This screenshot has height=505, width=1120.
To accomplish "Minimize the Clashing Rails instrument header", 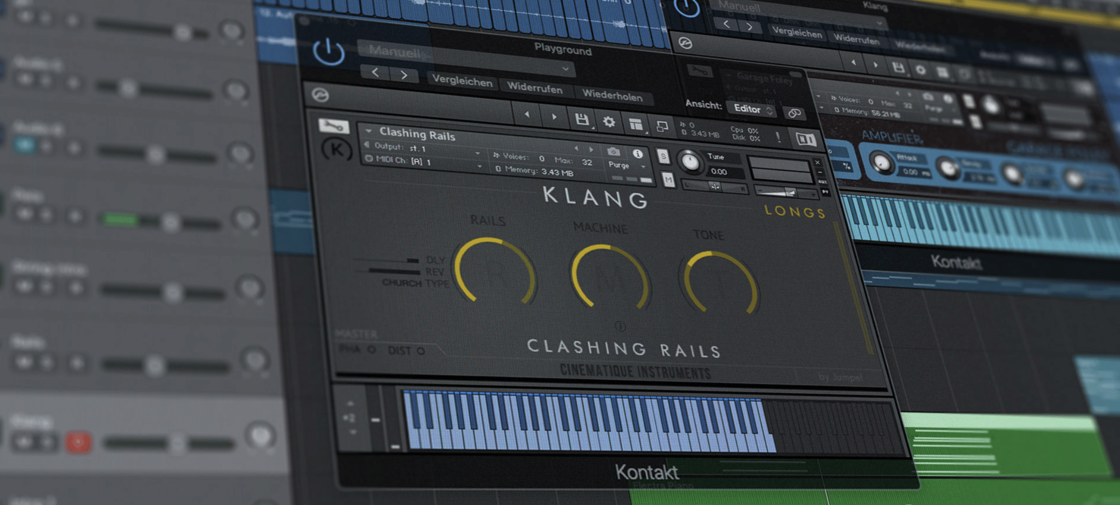I will (x=820, y=172).
